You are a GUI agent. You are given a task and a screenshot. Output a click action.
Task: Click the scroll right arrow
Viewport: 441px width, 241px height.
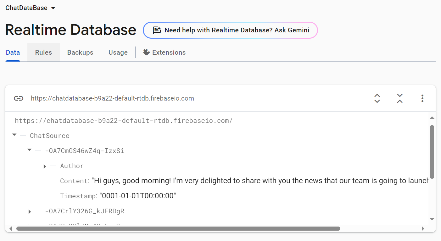point(423,229)
